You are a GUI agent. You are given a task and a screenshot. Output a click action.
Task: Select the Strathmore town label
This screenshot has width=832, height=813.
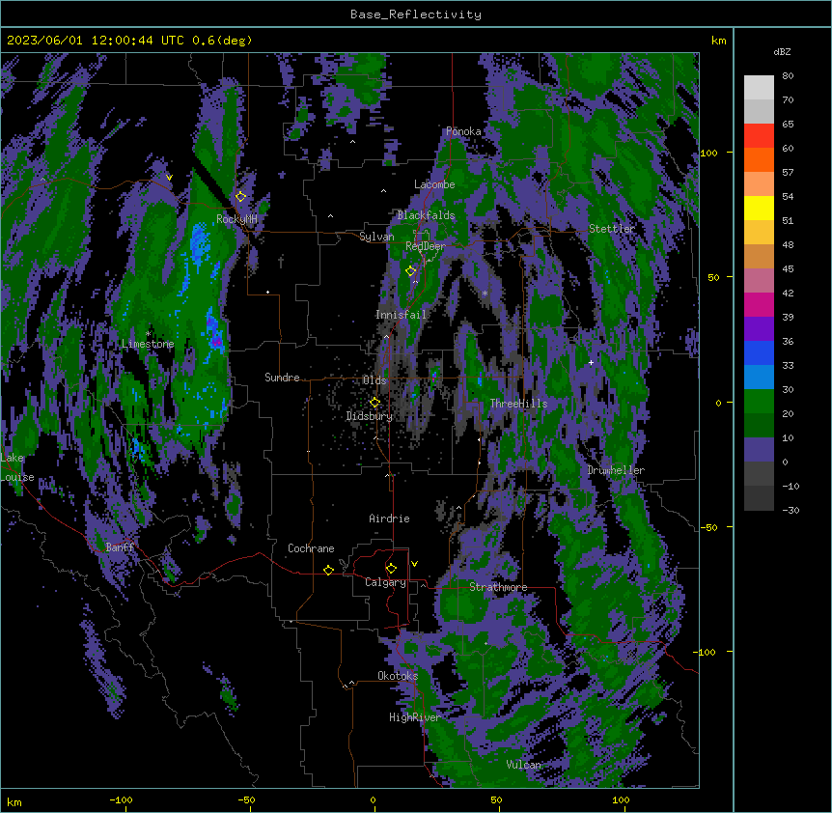(x=498, y=587)
